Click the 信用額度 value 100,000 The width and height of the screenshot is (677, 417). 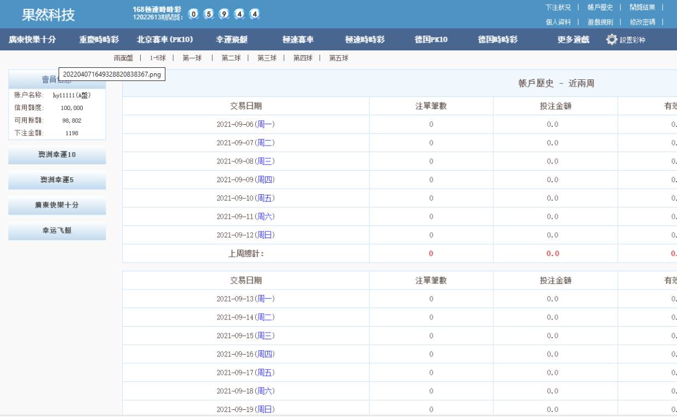[72, 108]
